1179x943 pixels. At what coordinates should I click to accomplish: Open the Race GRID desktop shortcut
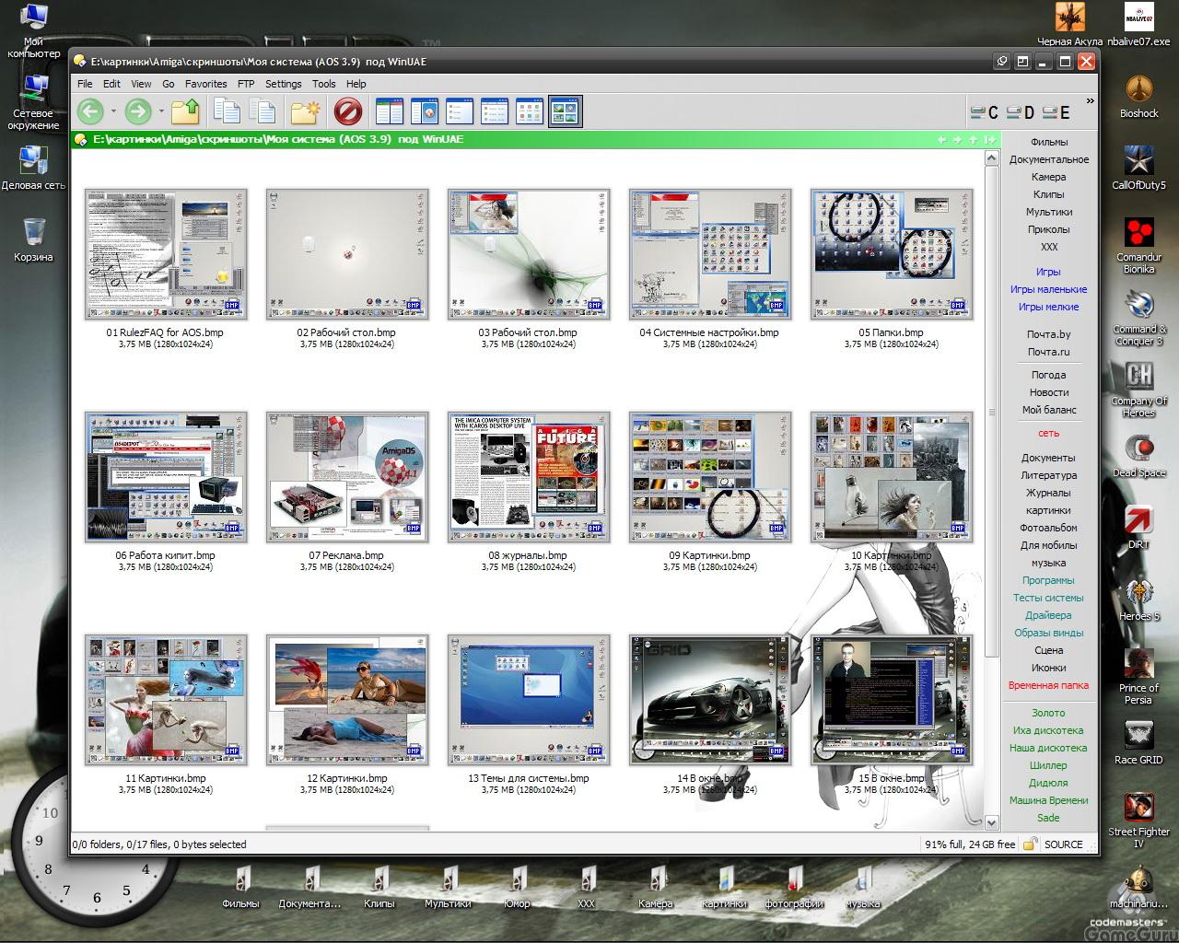click(1139, 742)
